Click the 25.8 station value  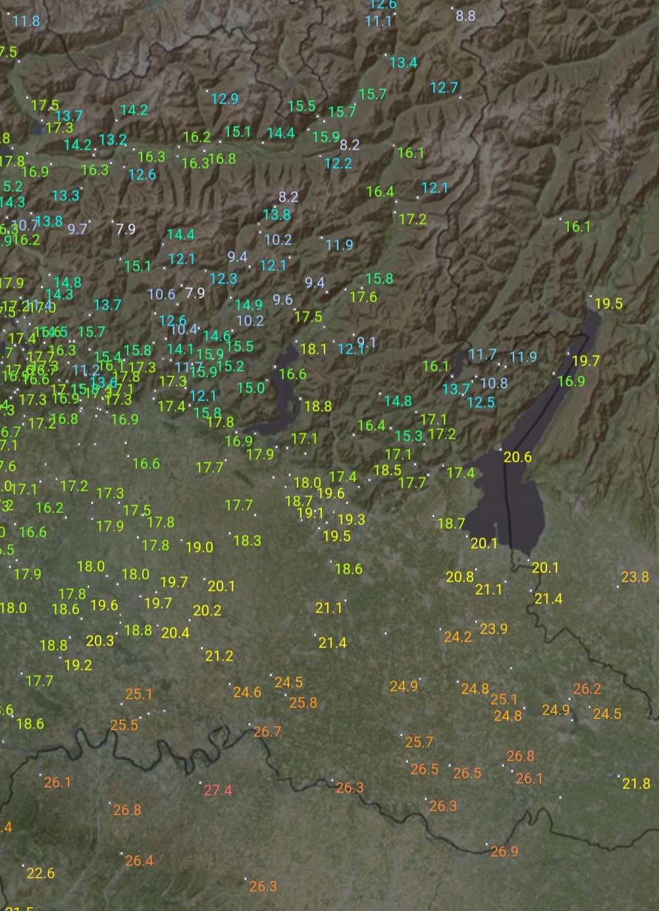(303, 703)
